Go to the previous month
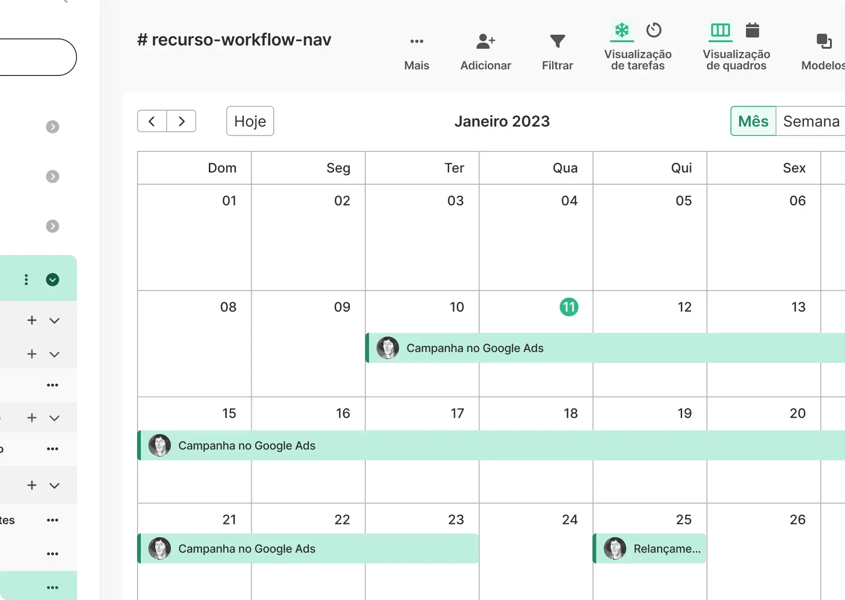Screen dimensions: 845x600 pos(152,121)
